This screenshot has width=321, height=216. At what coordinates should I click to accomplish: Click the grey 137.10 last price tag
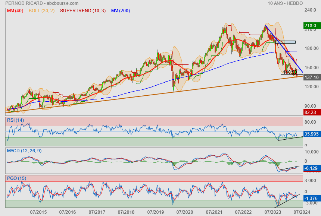click(x=312, y=77)
